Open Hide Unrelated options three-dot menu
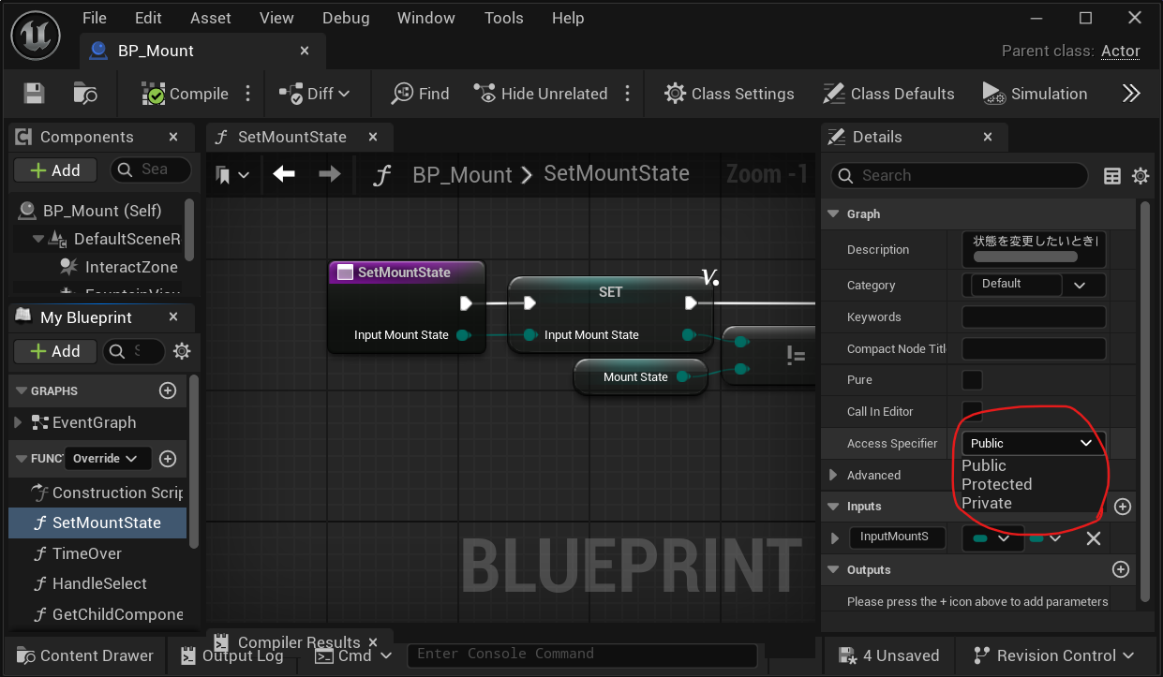 coord(627,94)
